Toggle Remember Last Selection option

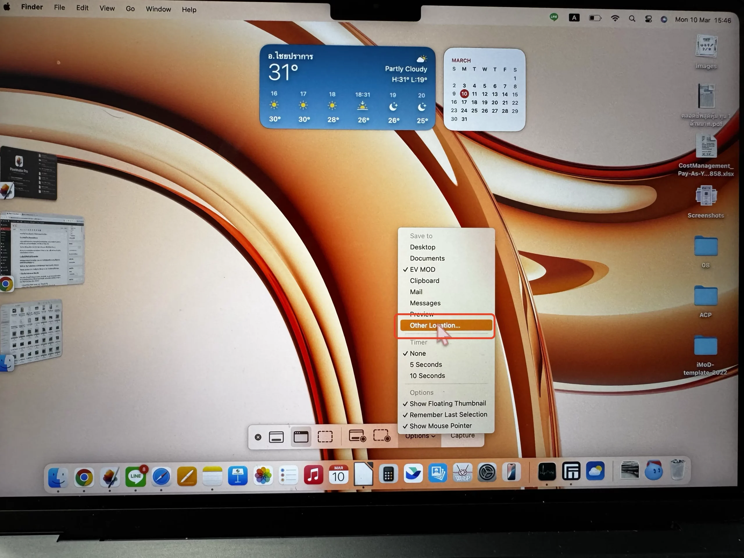(448, 414)
